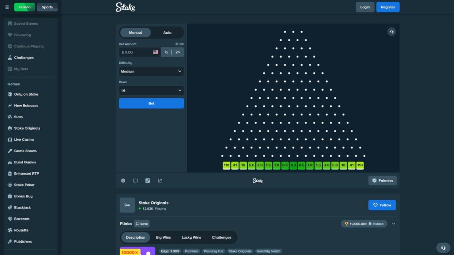
Task: Click the Stake Originals provider name
Action: [153, 203]
